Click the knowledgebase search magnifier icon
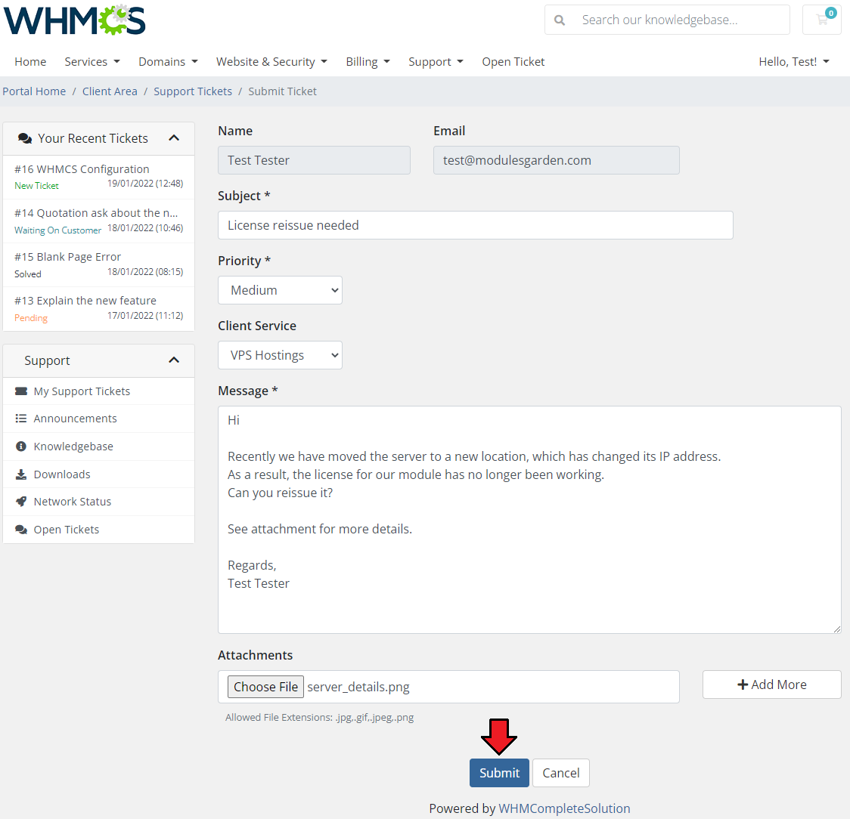850x819 pixels. (x=560, y=20)
